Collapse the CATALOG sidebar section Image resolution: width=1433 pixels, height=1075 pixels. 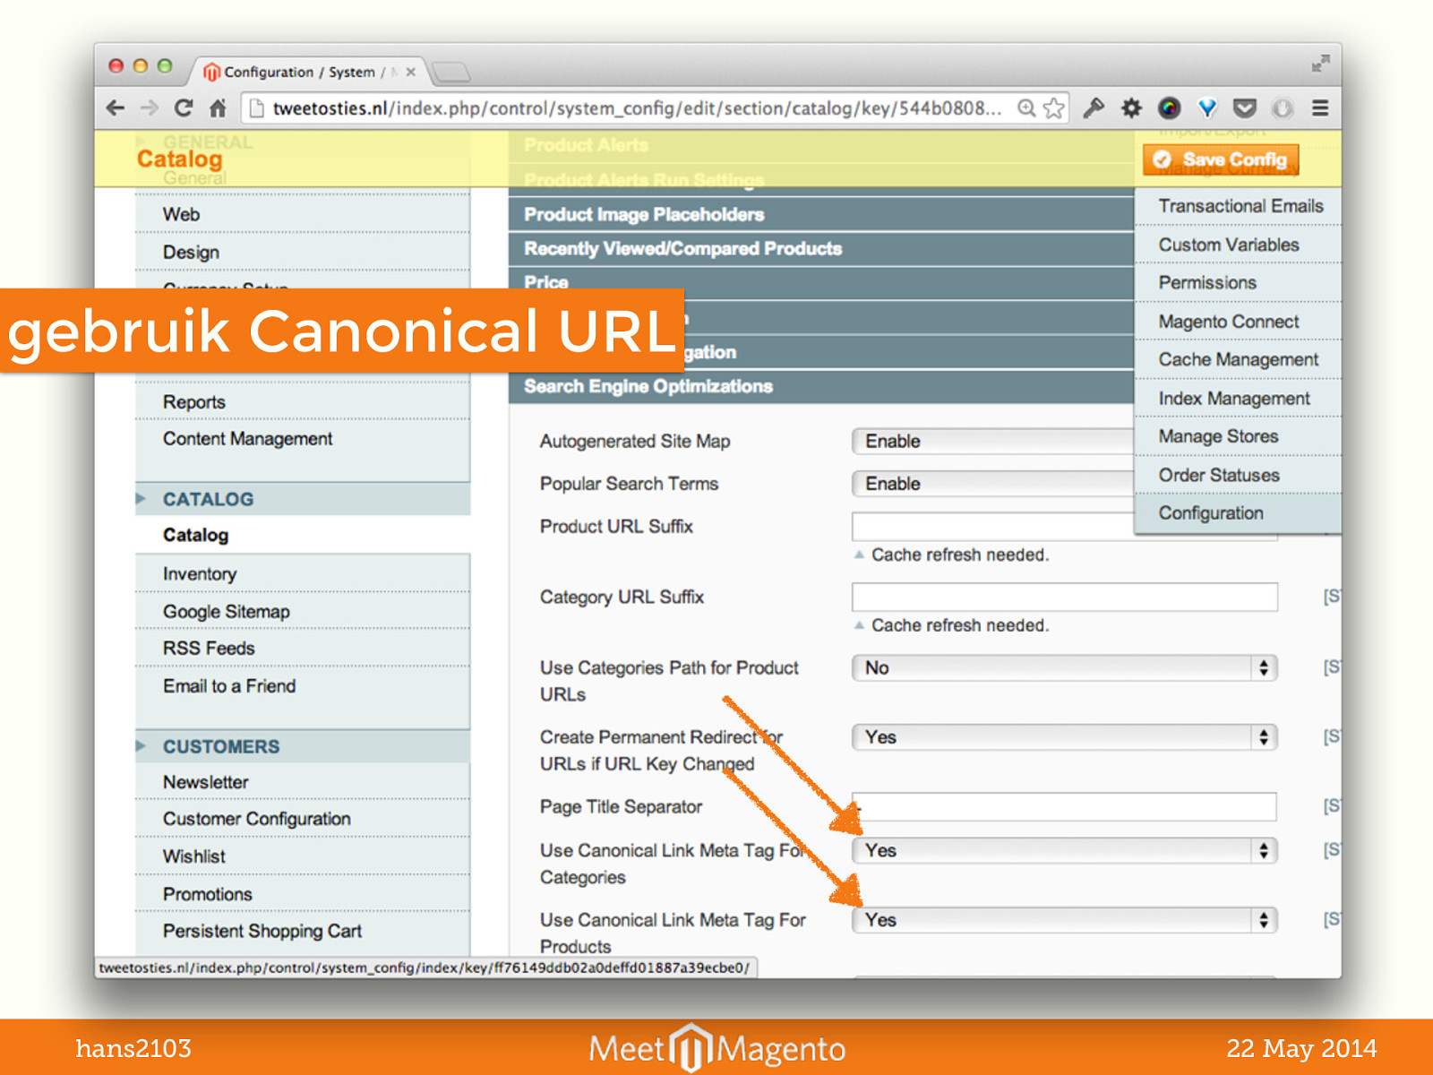point(303,499)
